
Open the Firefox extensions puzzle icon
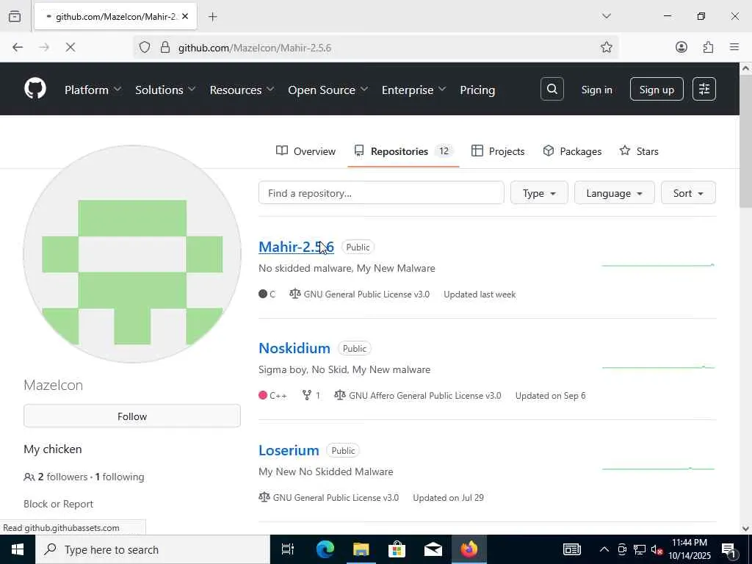point(709,47)
